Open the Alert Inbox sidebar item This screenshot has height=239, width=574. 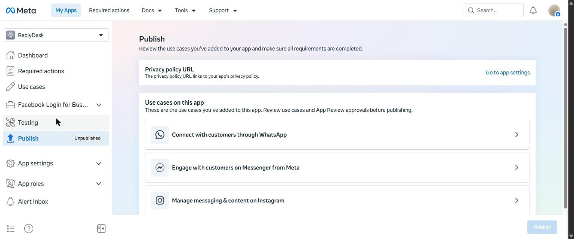pyautogui.click(x=56, y=202)
